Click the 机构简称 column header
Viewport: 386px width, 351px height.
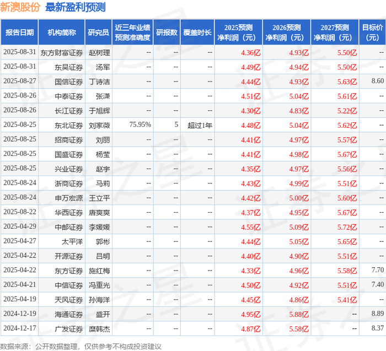pos(62,32)
